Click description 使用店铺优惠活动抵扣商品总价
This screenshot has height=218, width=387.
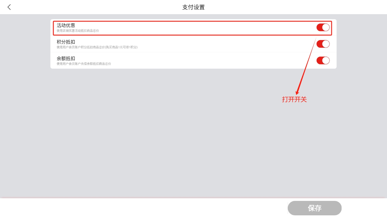pos(78,31)
